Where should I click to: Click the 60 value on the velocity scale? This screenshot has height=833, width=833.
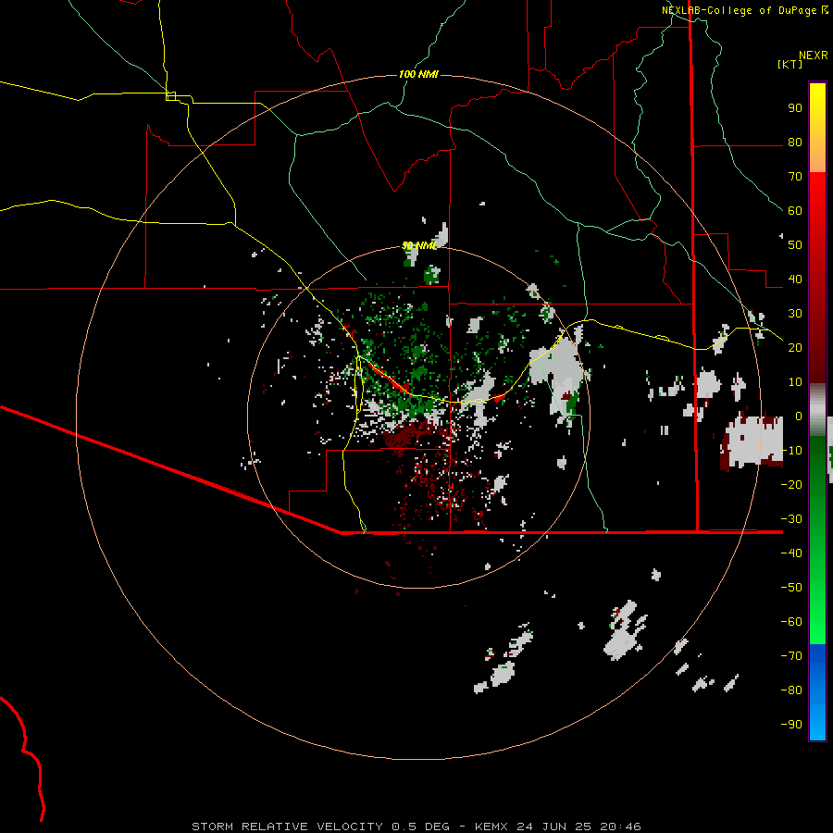[x=795, y=210]
